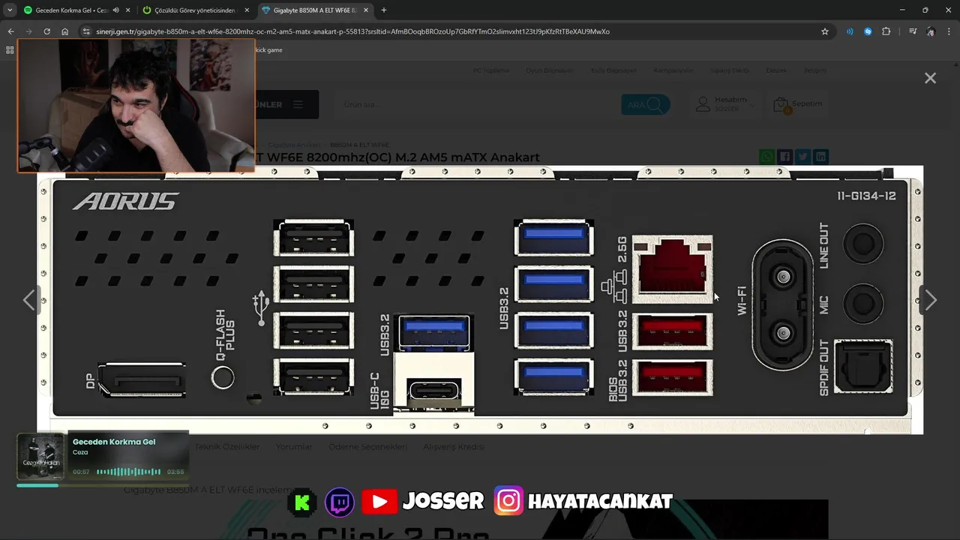Open the Sipariş Takibi link

[730, 70]
